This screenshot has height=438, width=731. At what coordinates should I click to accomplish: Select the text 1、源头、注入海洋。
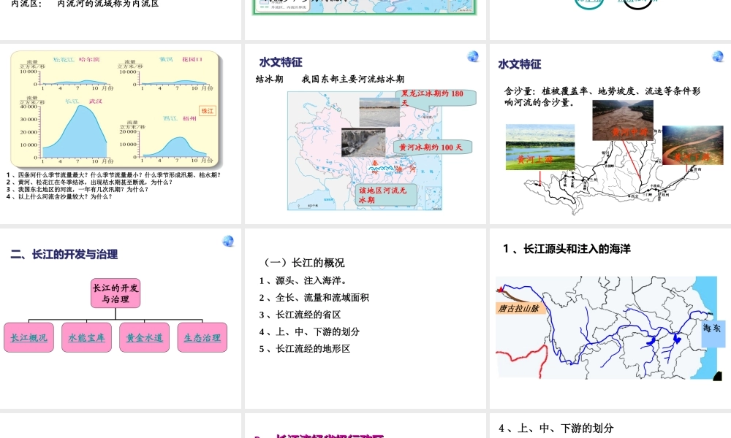[x=303, y=280]
